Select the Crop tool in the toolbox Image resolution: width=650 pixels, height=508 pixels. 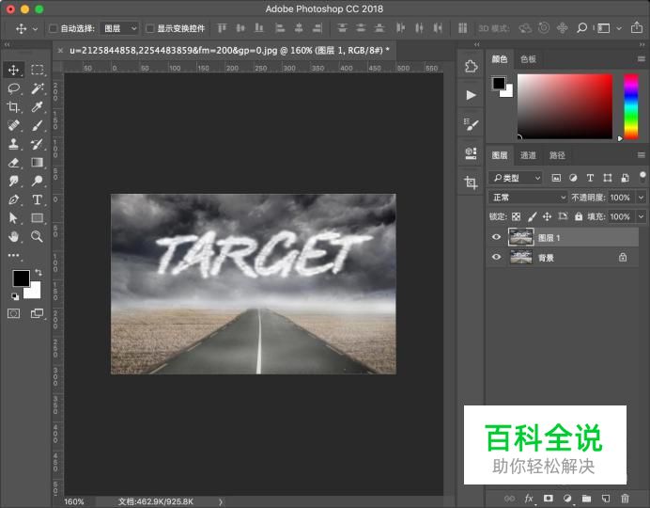click(x=14, y=107)
